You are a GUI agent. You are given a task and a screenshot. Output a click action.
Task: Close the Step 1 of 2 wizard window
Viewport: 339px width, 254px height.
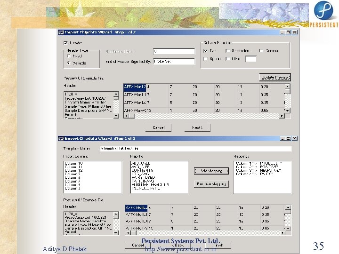295,32
